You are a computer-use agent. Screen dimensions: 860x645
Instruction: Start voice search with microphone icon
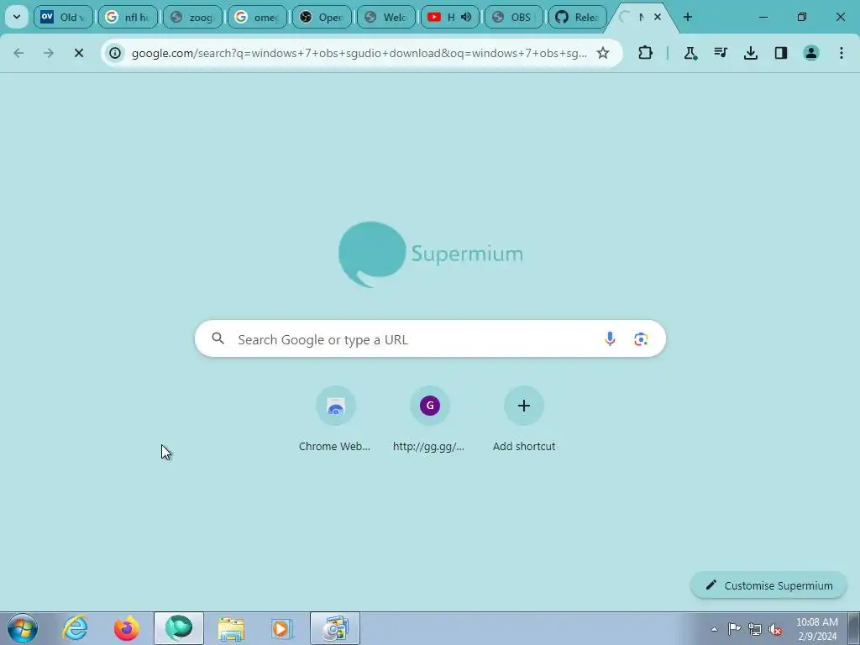click(x=610, y=339)
